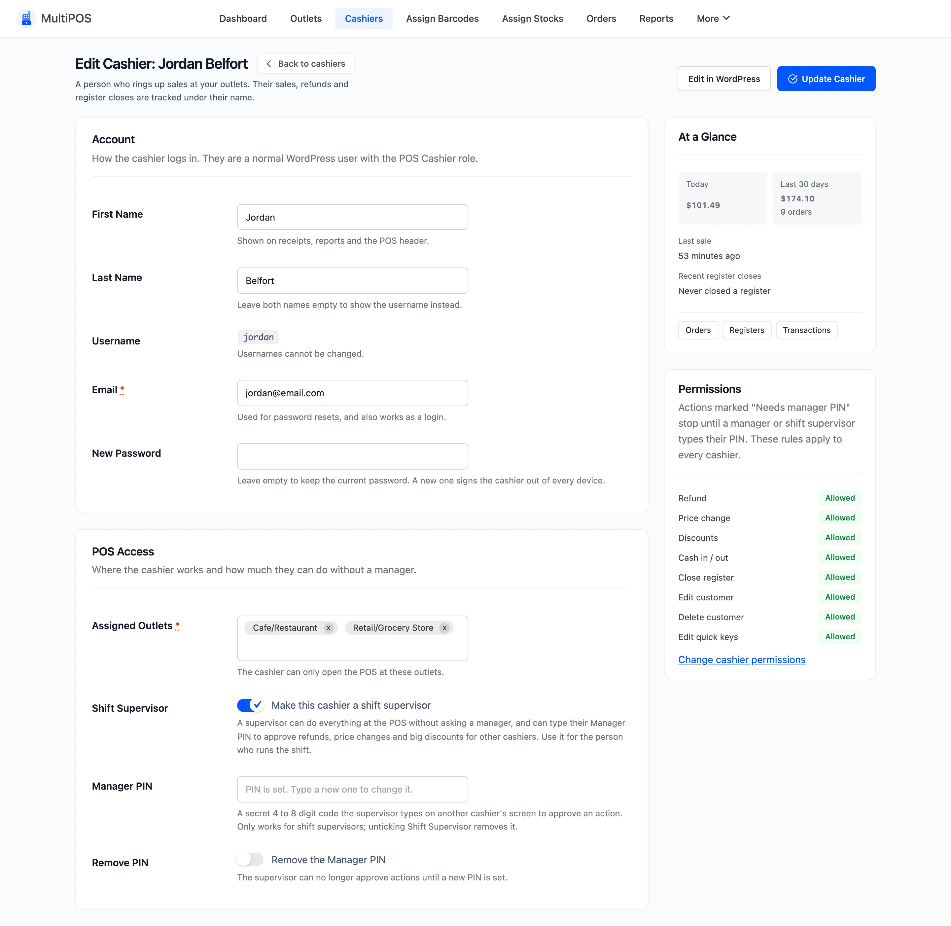
Task: Click the Today $101.49 stat card
Action: pos(722,198)
